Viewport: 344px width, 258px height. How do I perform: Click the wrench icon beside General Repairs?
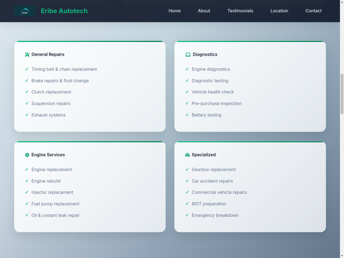pyautogui.click(x=27, y=54)
